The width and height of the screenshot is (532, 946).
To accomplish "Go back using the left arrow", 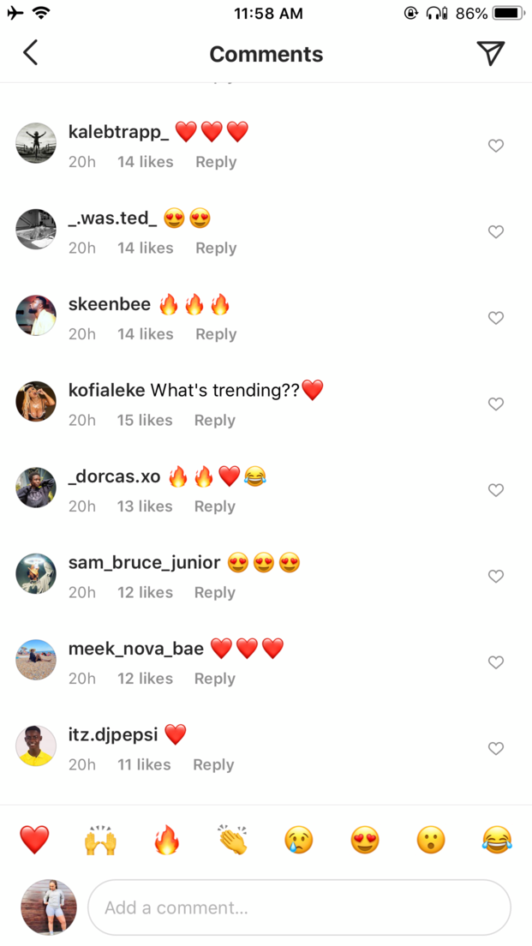I will coord(31,53).
